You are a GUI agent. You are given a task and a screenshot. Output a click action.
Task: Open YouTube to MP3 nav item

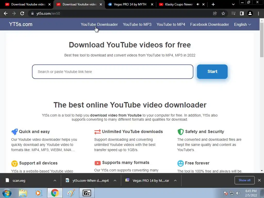click(x=137, y=24)
